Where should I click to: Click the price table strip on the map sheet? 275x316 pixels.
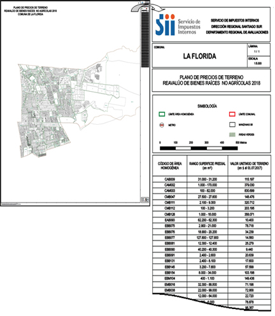click(145, 39)
